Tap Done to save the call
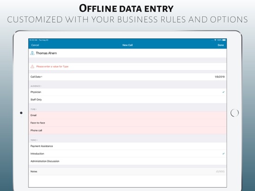Viewport: 255px width, 191px height. tap(221, 45)
